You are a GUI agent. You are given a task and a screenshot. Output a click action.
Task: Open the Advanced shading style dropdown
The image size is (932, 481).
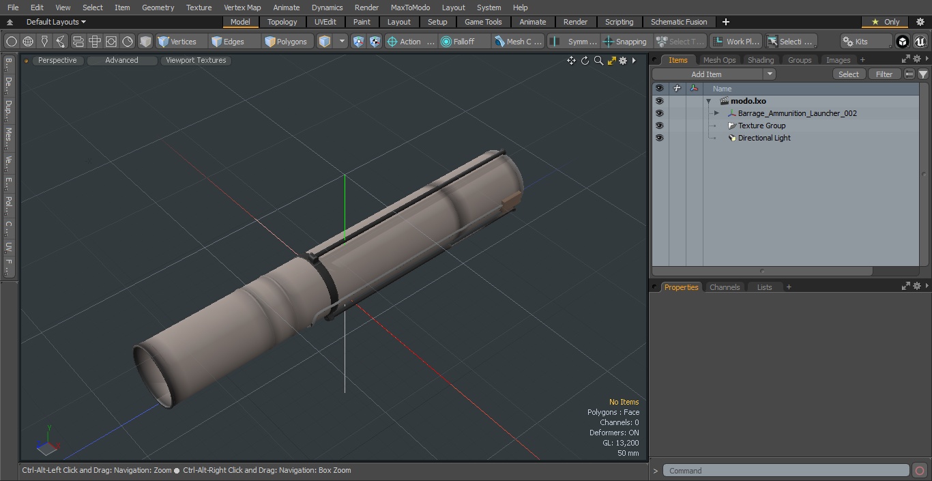[x=121, y=60]
